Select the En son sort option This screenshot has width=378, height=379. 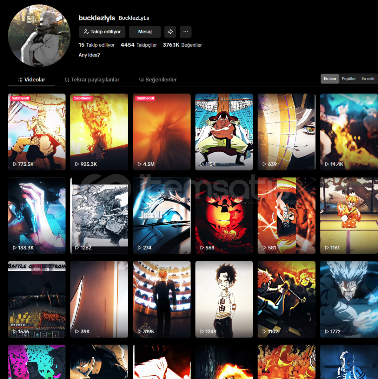[x=330, y=79]
